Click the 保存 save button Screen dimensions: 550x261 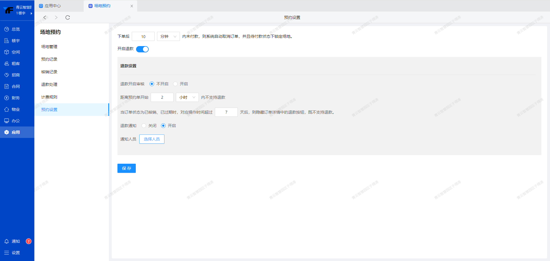(126, 168)
